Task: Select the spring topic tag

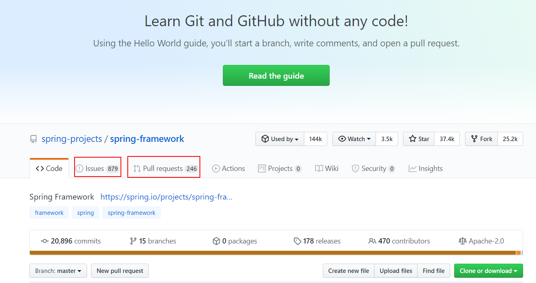Action: 85,213
